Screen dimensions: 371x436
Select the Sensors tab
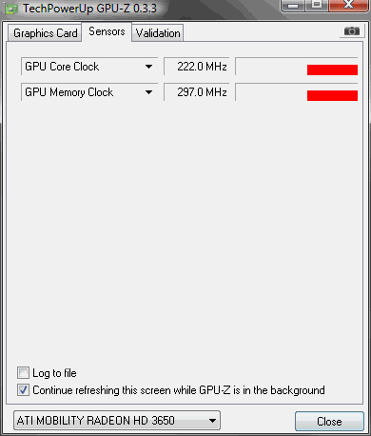pyautogui.click(x=107, y=31)
